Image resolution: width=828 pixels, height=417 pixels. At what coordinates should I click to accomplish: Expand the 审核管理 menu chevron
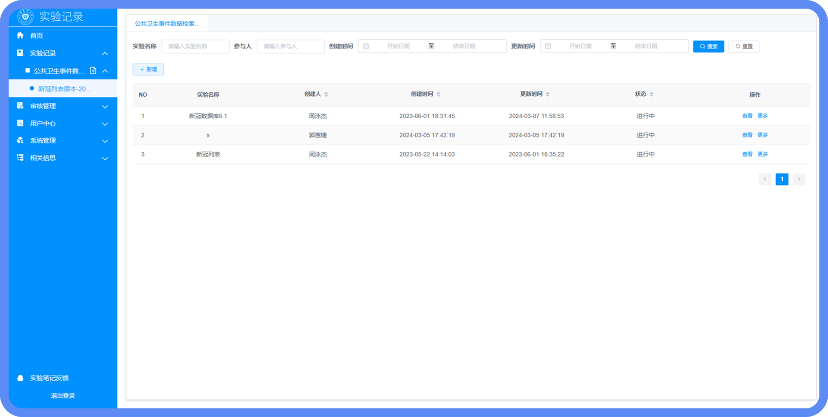click(105, 106)
